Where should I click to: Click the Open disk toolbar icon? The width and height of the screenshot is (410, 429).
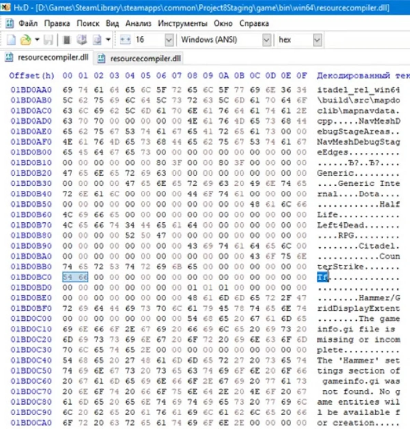tap(82, 40)
